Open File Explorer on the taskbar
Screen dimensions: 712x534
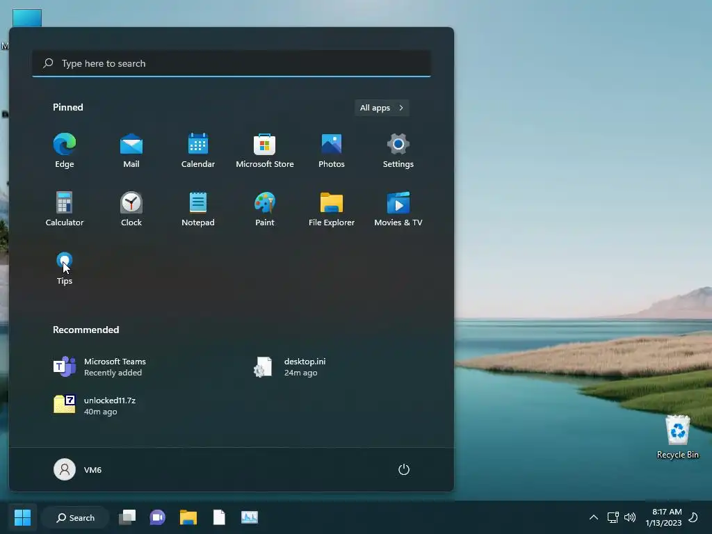pos(188,517)
